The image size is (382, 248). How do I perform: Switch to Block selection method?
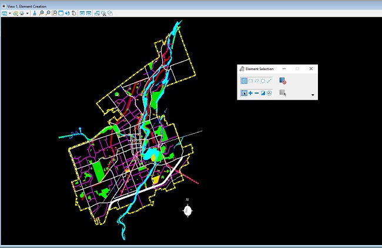[x=250, y=81]
